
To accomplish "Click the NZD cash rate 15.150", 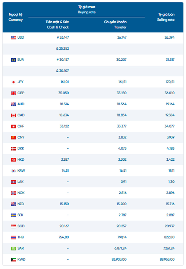I will tap(64, 204).
